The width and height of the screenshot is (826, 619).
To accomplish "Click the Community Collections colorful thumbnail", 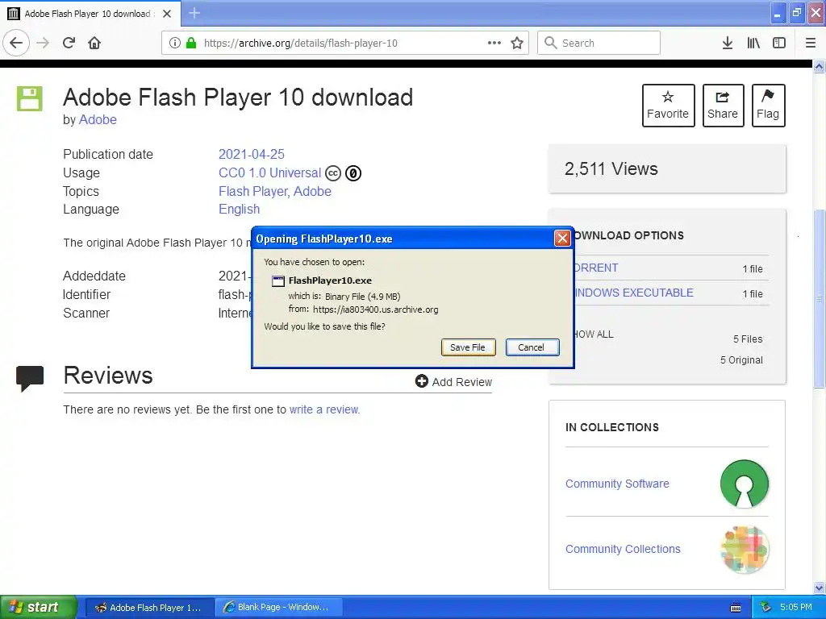I will tap(745, 549).
